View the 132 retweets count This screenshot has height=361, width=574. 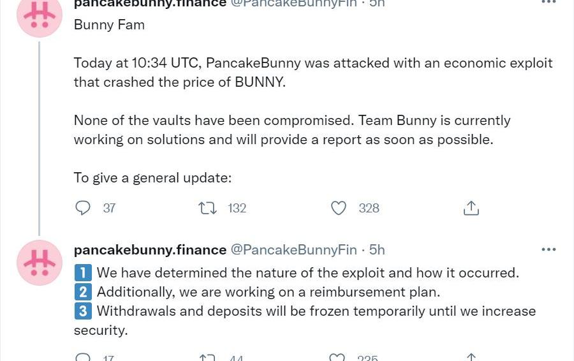coord(237,208)
